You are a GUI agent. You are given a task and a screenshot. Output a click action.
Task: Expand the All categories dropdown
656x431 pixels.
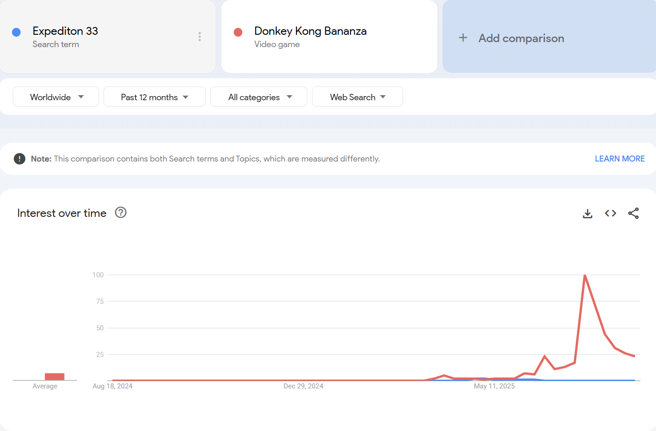click(x=259, y=97)
